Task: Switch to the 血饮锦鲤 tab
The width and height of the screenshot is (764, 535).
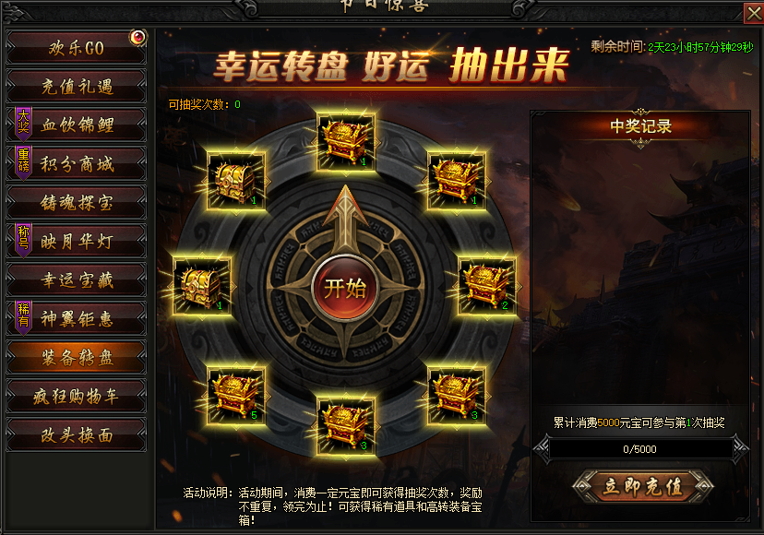Action: pyautogui.click(x=76, y=125)
